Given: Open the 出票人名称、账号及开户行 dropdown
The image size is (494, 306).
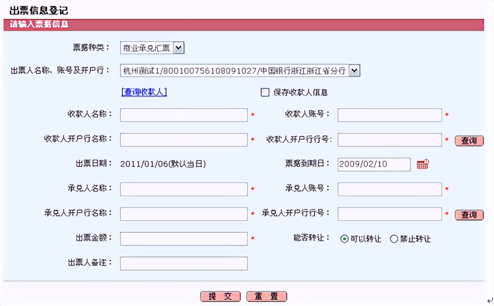Looking at the screenshot, I should 354,70.
